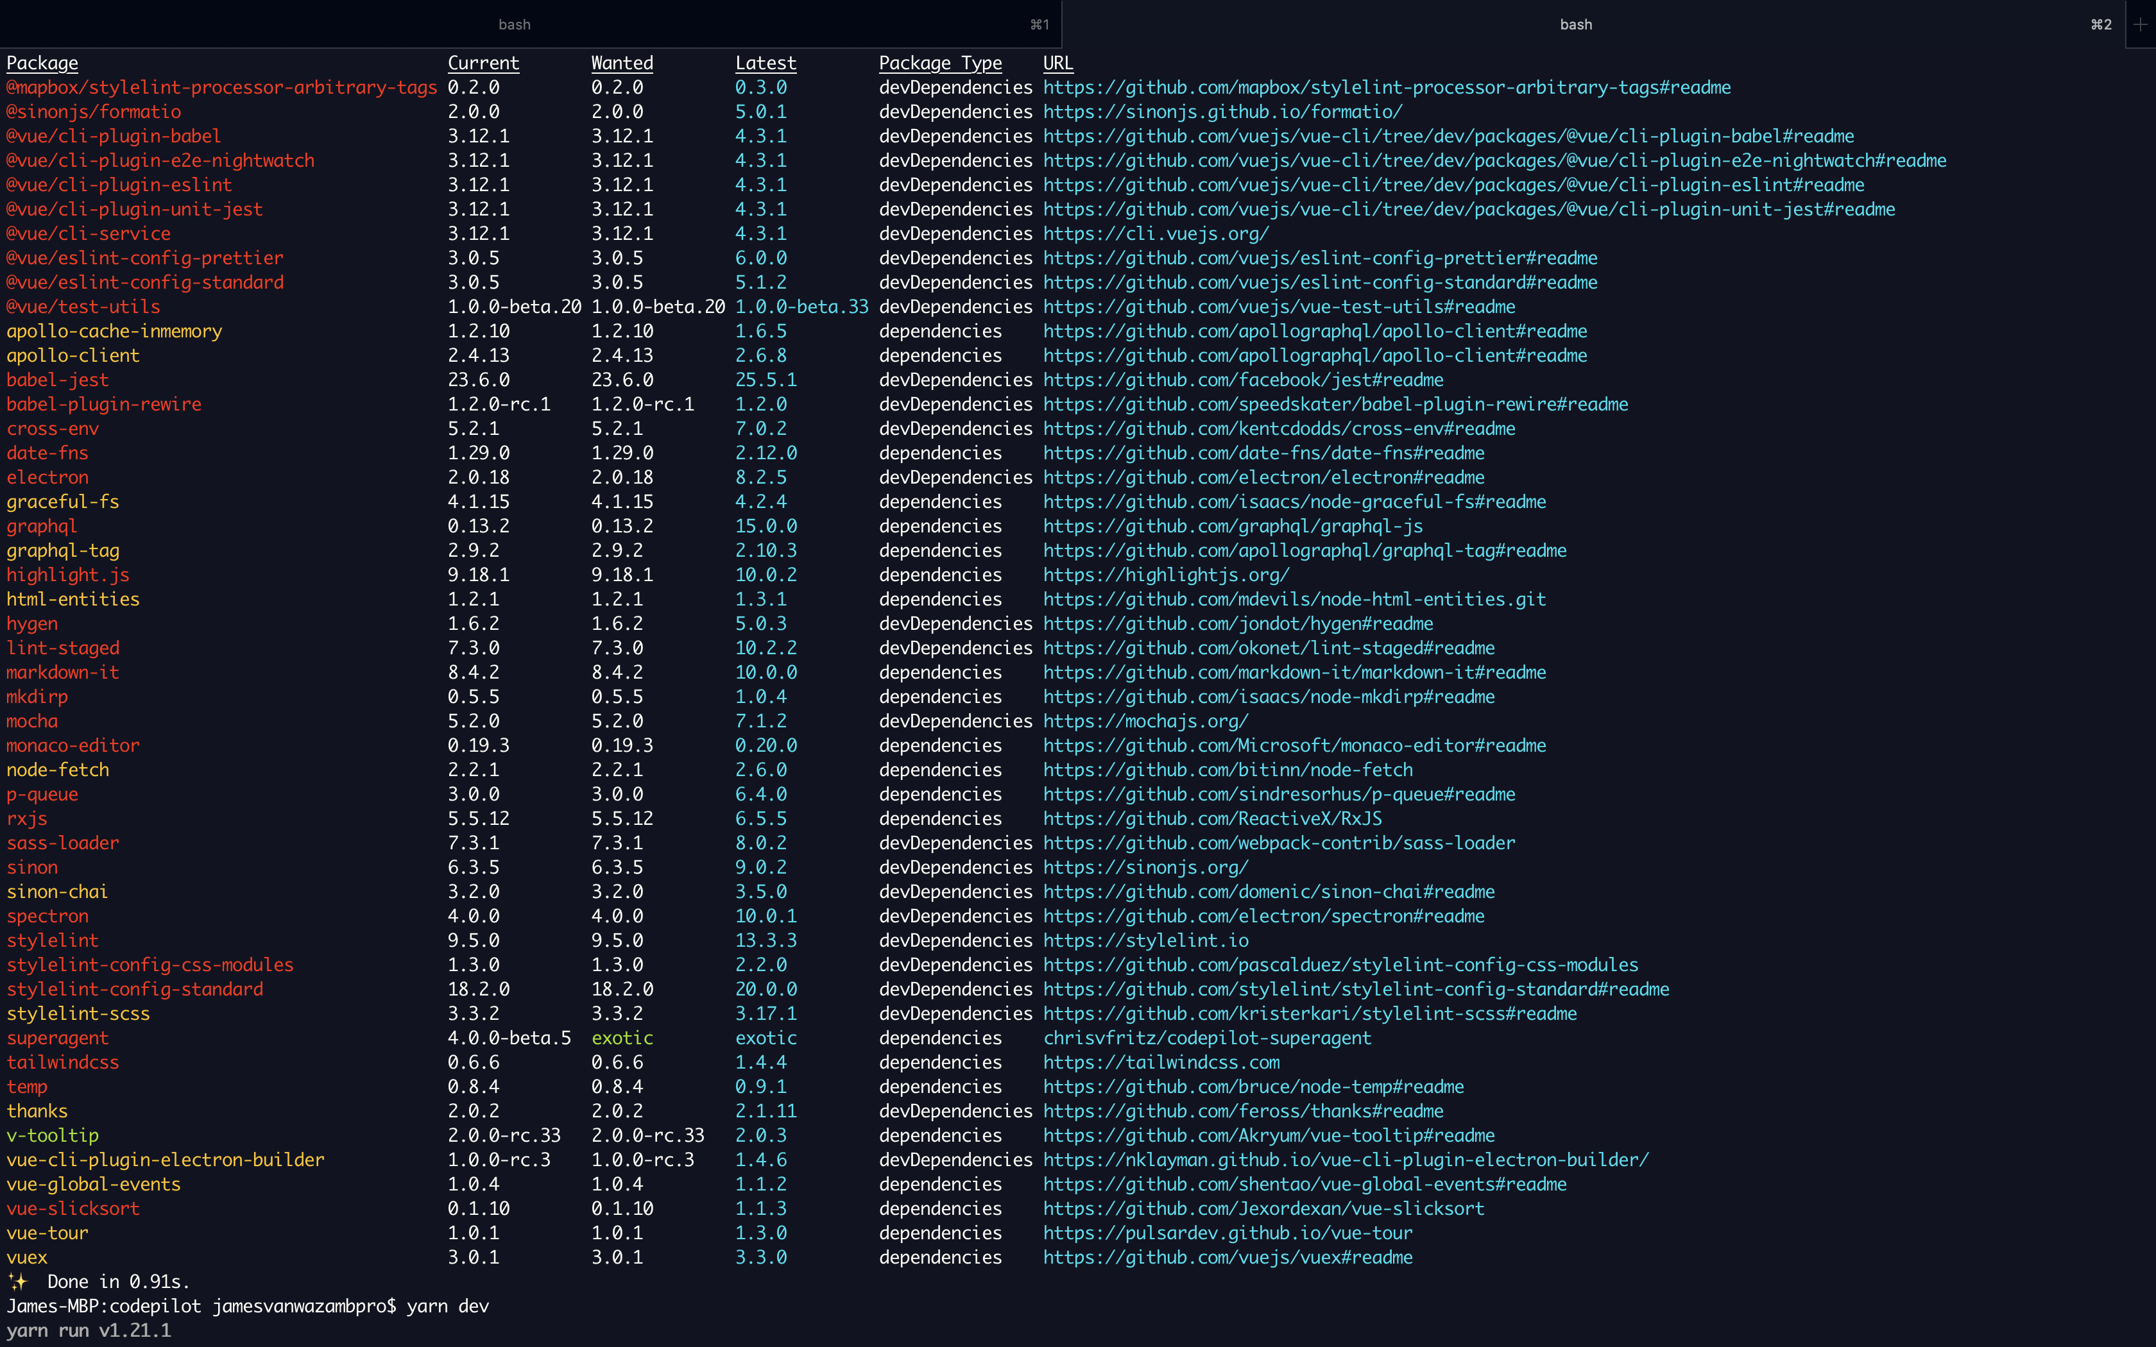Image resolution: width=2156 pixels, height=1347 pixels.
Task: Open the node-fetch GitHub link
Action: point(1228,770)
